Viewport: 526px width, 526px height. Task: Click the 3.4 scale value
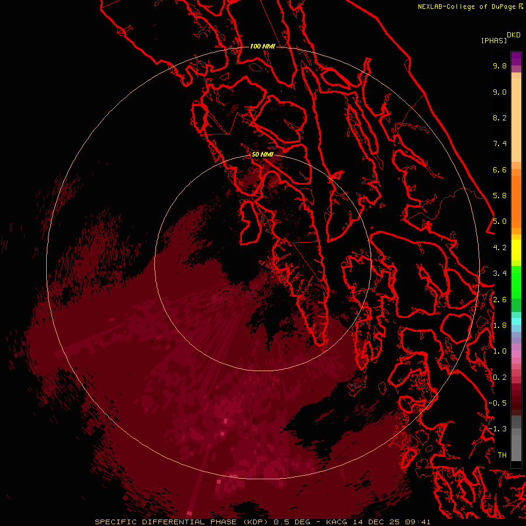click(x=500, y=274)
